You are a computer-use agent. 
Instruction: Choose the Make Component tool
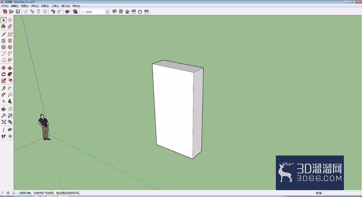tap(10, 20)
